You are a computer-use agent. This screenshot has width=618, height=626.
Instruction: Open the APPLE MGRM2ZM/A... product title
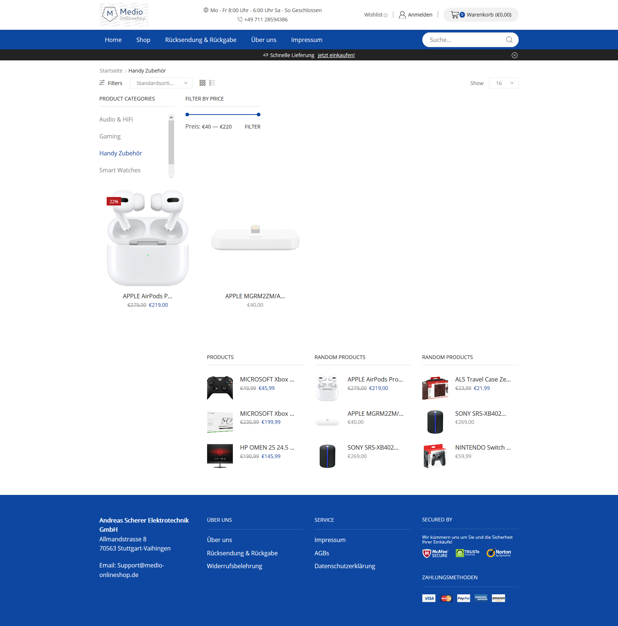[255, 296]
